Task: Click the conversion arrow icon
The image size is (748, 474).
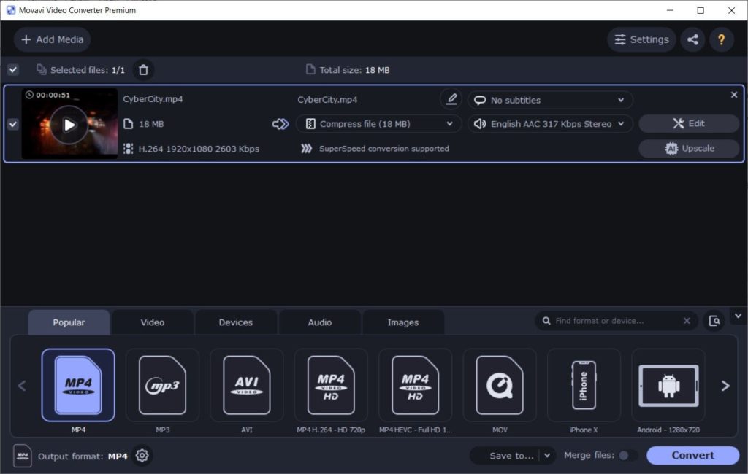Action: 280,124
